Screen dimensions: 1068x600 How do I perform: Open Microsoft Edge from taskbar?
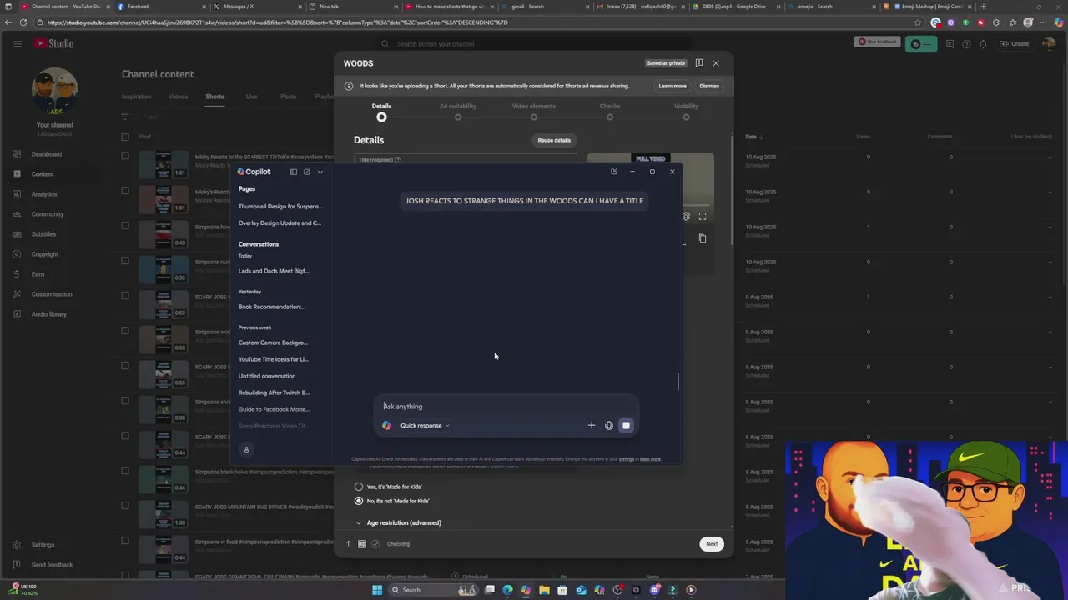[507, 590]
